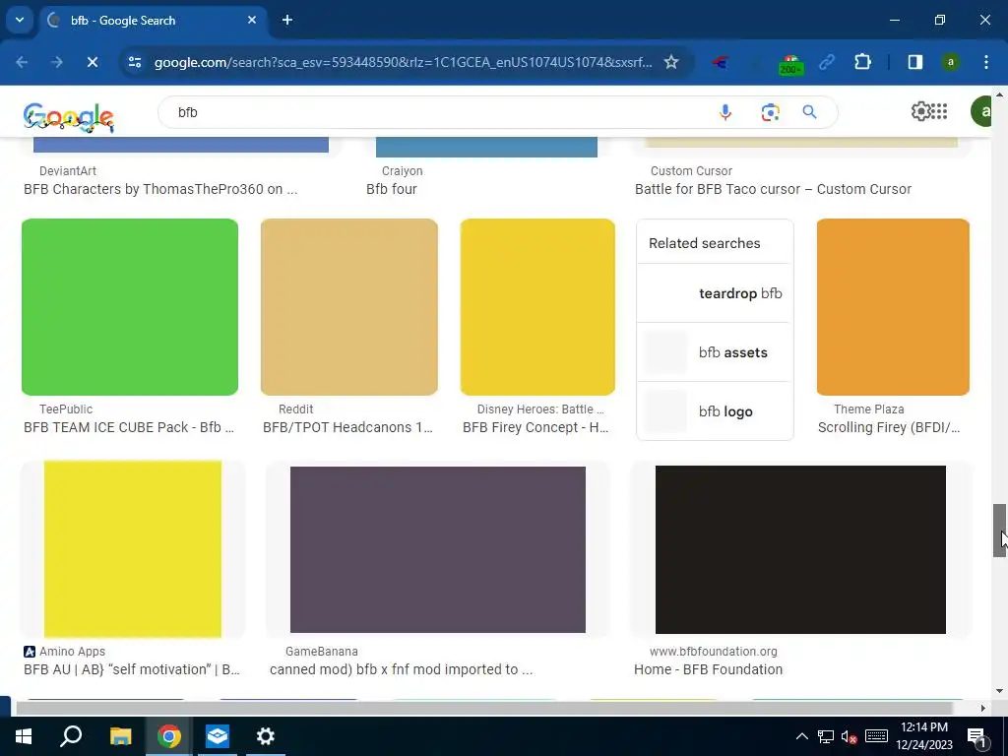Image resolution: width=1008 pixels, height=756 pixels.
Task: Click the link chain extension icon
Action: pos(827,62)
